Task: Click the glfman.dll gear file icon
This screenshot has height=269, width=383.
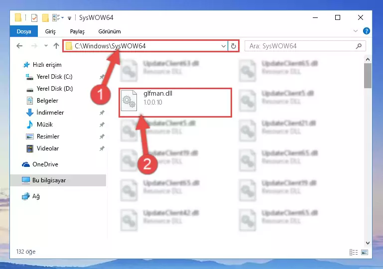Action: click(x=129, y=101)
